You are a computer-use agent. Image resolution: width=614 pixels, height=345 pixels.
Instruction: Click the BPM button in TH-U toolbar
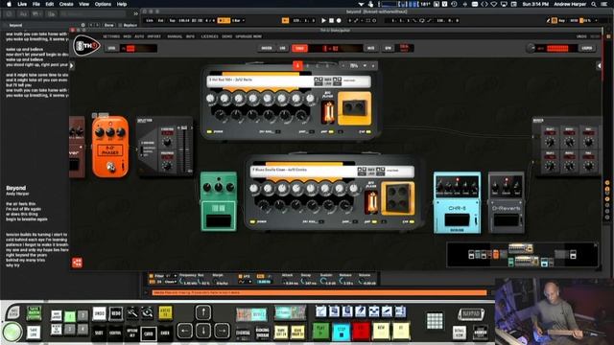pyautogui.click(x=388, y=48)
